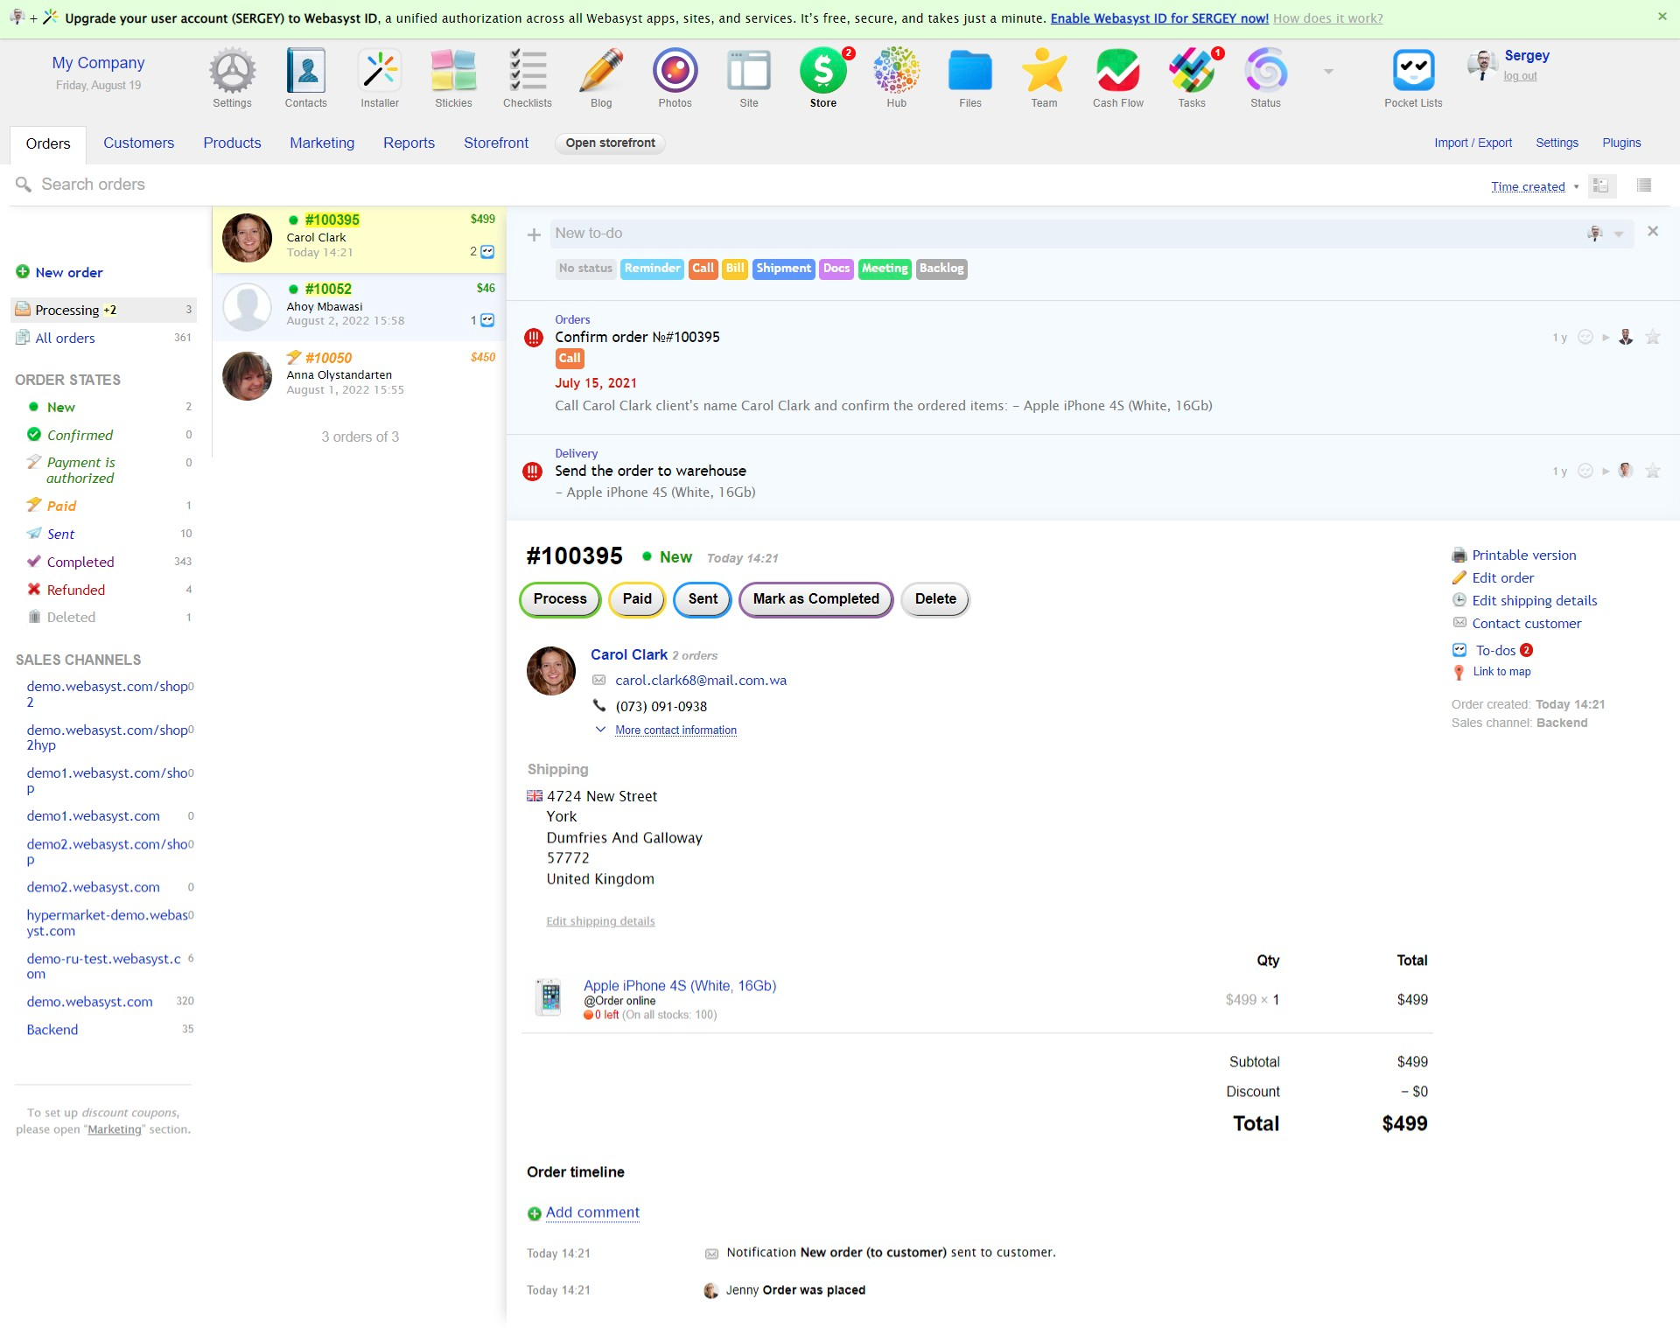This screenshot has width=1680, height=1328.
Task: Open the Cash Flow app icon
Action: pyautogui.click(x=1116, y=73)
